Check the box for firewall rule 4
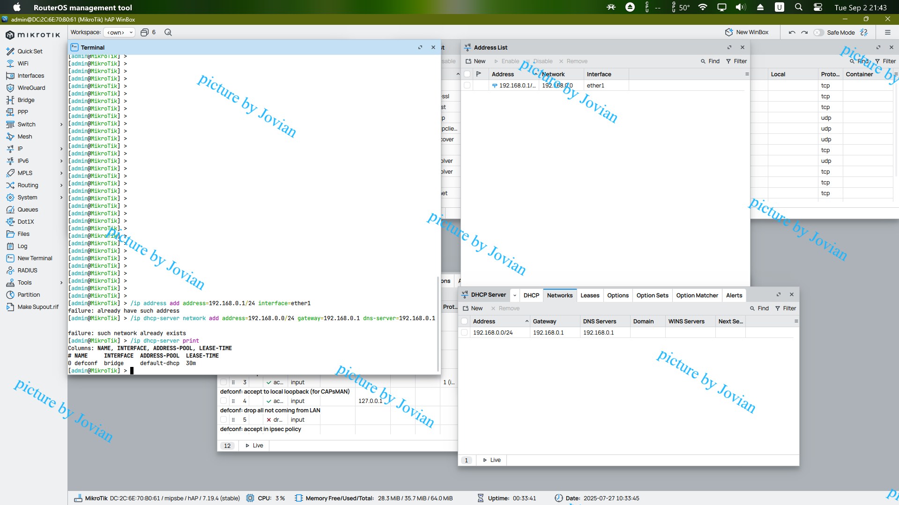Screen dimensions: 899x505 [x=223, y=401]
